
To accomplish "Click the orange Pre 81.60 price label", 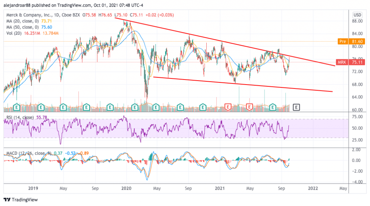I will tap(351, 42).
